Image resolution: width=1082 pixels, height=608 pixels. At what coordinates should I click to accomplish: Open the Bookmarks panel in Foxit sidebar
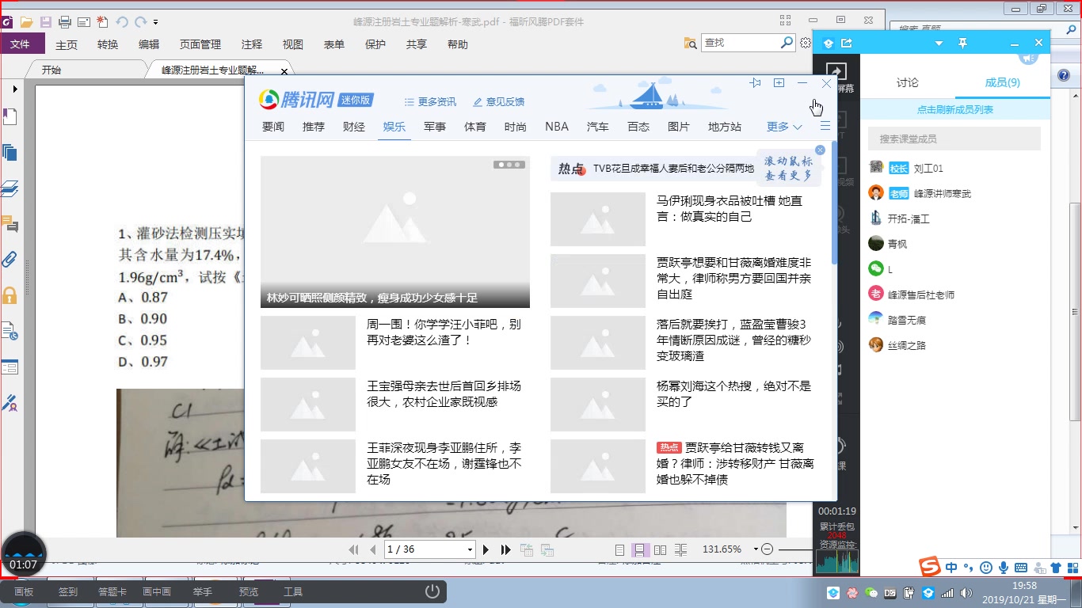(10, 116)
